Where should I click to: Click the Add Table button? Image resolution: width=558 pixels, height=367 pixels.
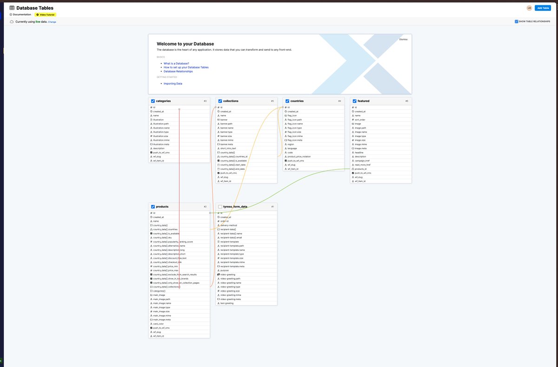click(x=542, y=8)
